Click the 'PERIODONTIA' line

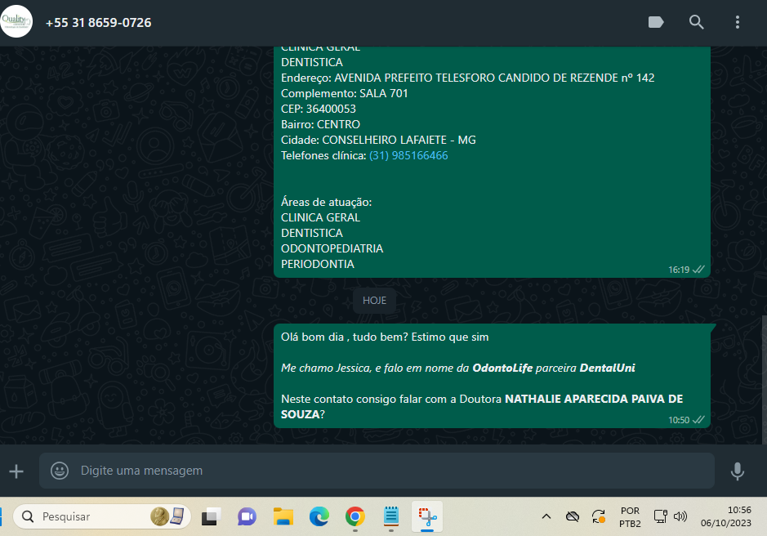pos(318,265)
